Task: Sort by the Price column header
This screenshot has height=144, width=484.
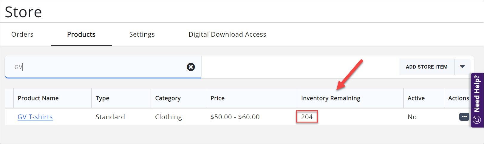Action: (x=217, y=98)
